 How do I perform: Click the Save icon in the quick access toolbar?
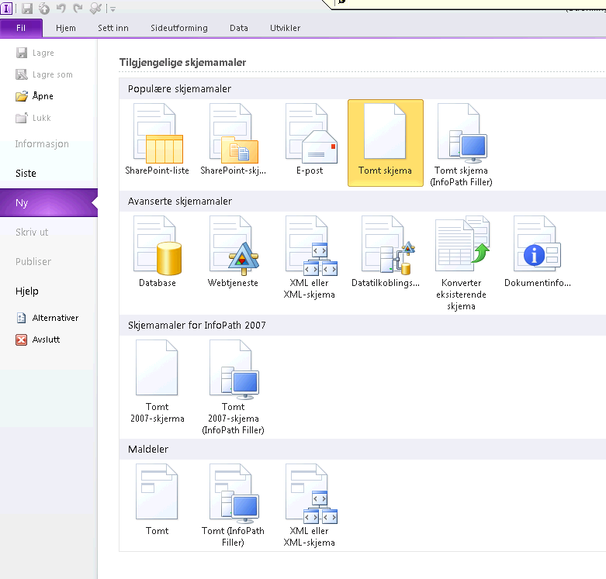(26, 8)
